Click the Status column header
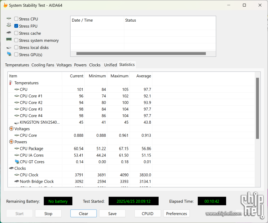 (x=170, y=20)
